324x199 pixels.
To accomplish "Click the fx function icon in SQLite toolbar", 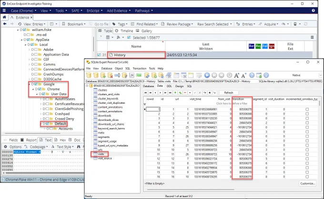I will [132, 75].
